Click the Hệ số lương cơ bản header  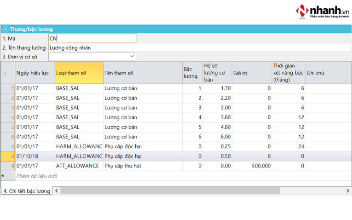click(x=217, y=73)
